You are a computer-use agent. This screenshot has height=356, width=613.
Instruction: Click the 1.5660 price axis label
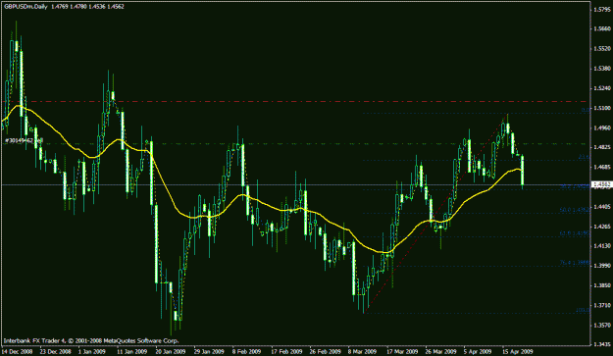pyautogui.click(x=602, y=28)
